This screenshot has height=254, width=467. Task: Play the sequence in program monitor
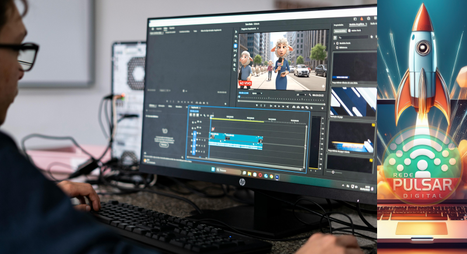pyautogui.click(x=279, y=106)
